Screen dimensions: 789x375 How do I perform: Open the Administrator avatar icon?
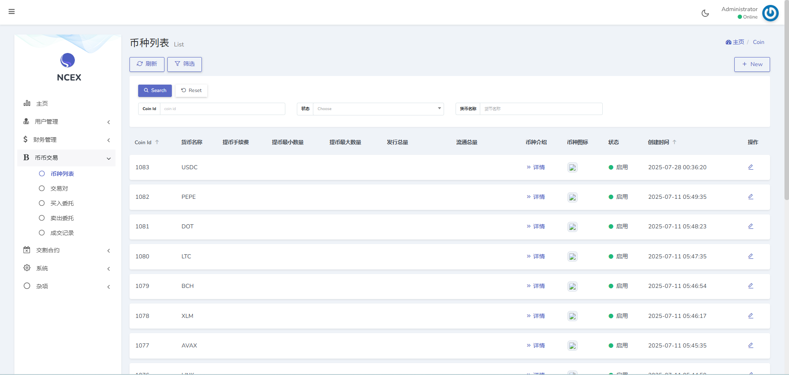point(770,13)
